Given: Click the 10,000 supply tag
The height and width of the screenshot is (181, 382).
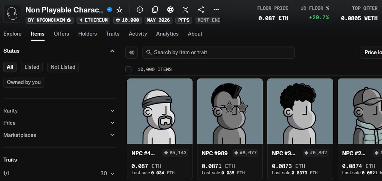Looking at the screenshot, I should 127,20.
